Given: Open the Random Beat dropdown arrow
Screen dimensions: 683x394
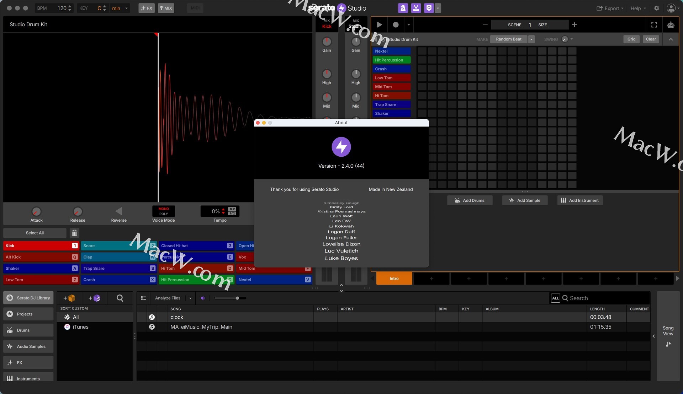Looking at the screenshot, I should [531, 39].
